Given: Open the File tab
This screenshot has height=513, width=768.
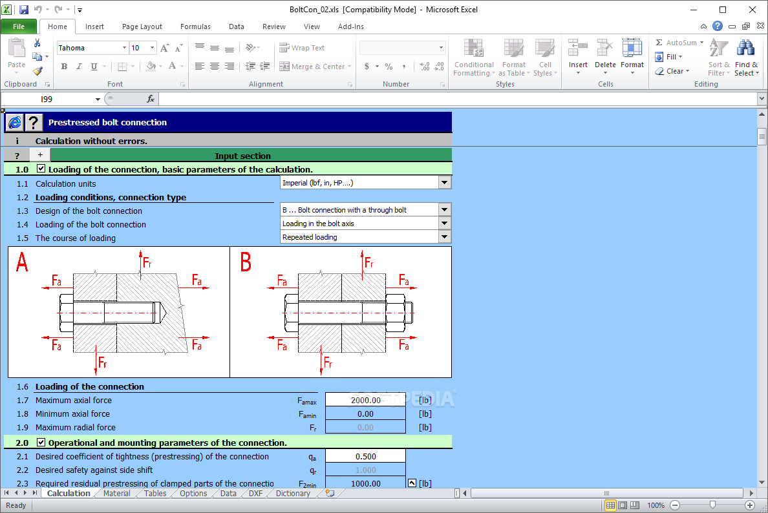Looking at the screenshot, I should pyautogui.click(x=19, y=26).
